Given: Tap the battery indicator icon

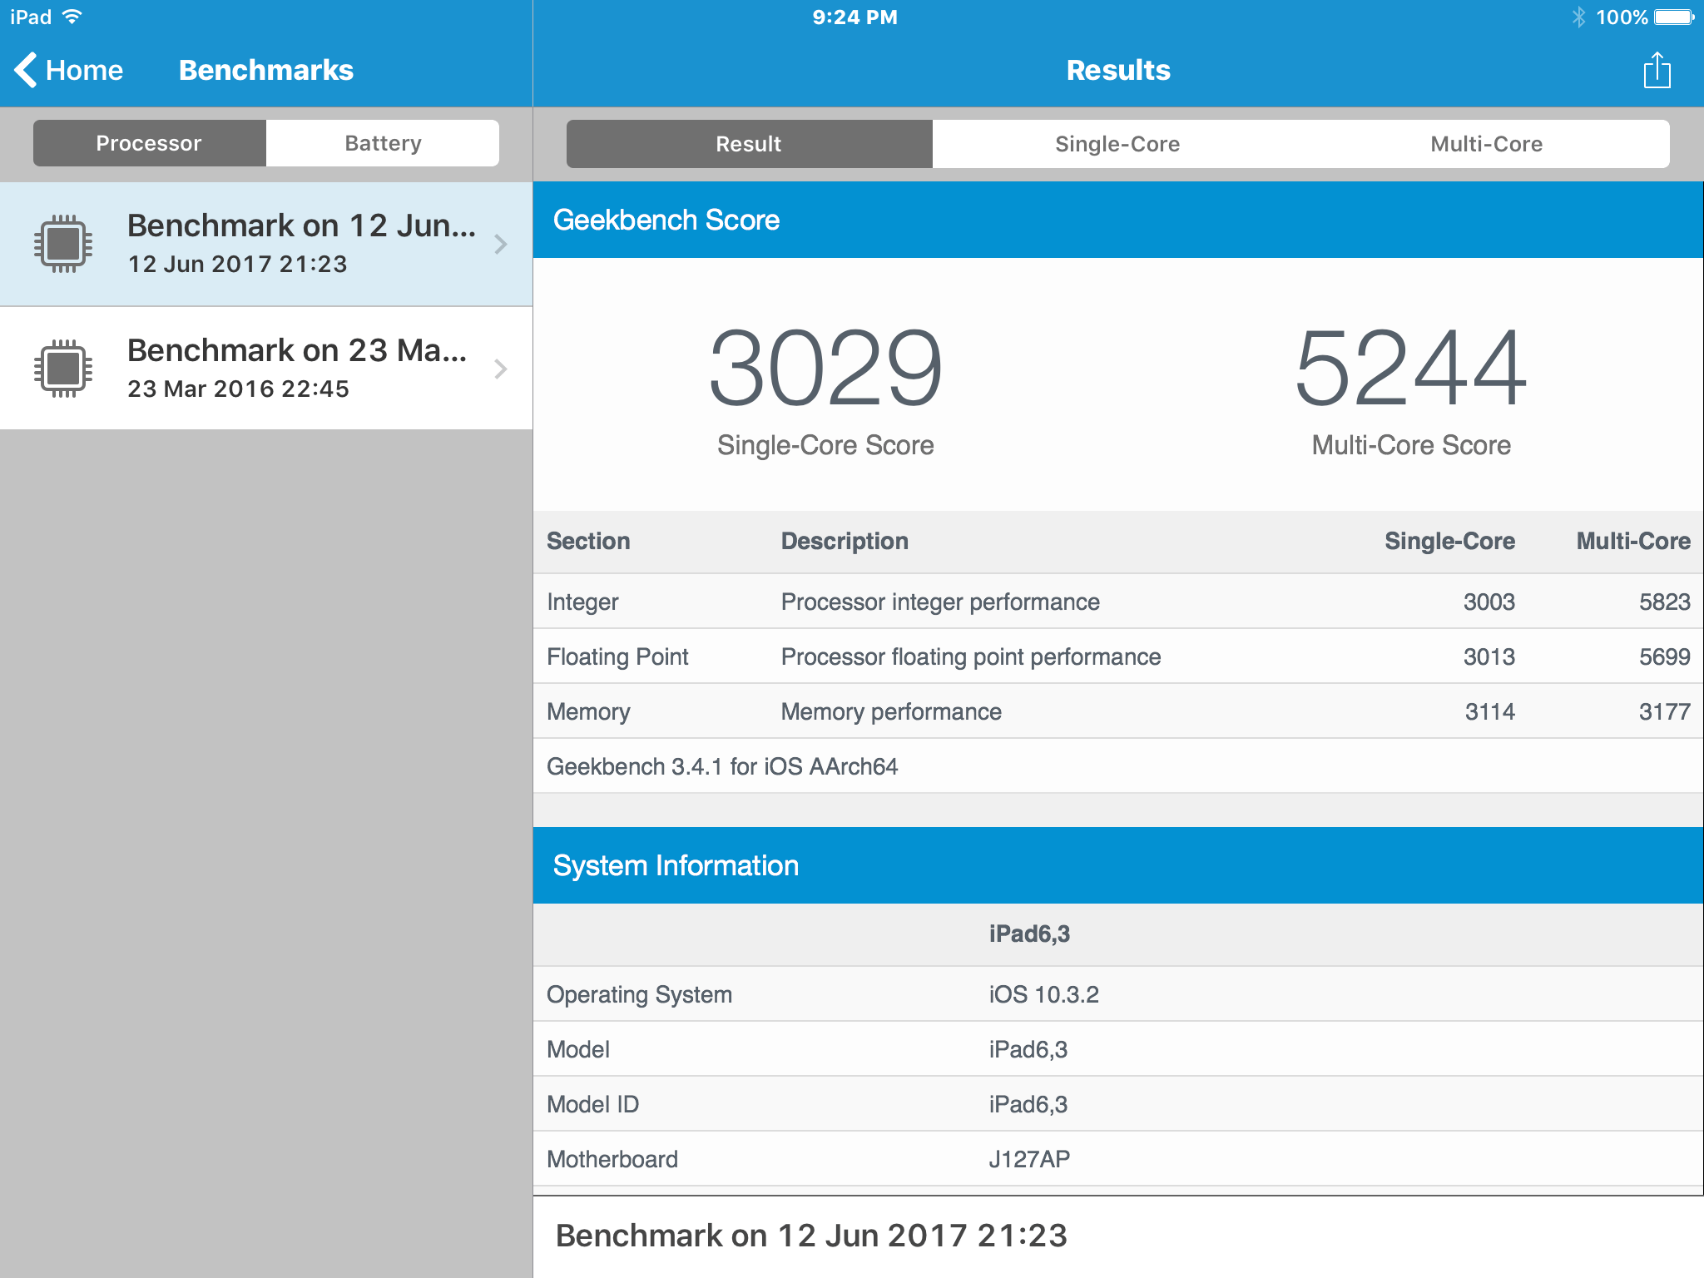Looking at the screenshot, I should (1674, 17).
